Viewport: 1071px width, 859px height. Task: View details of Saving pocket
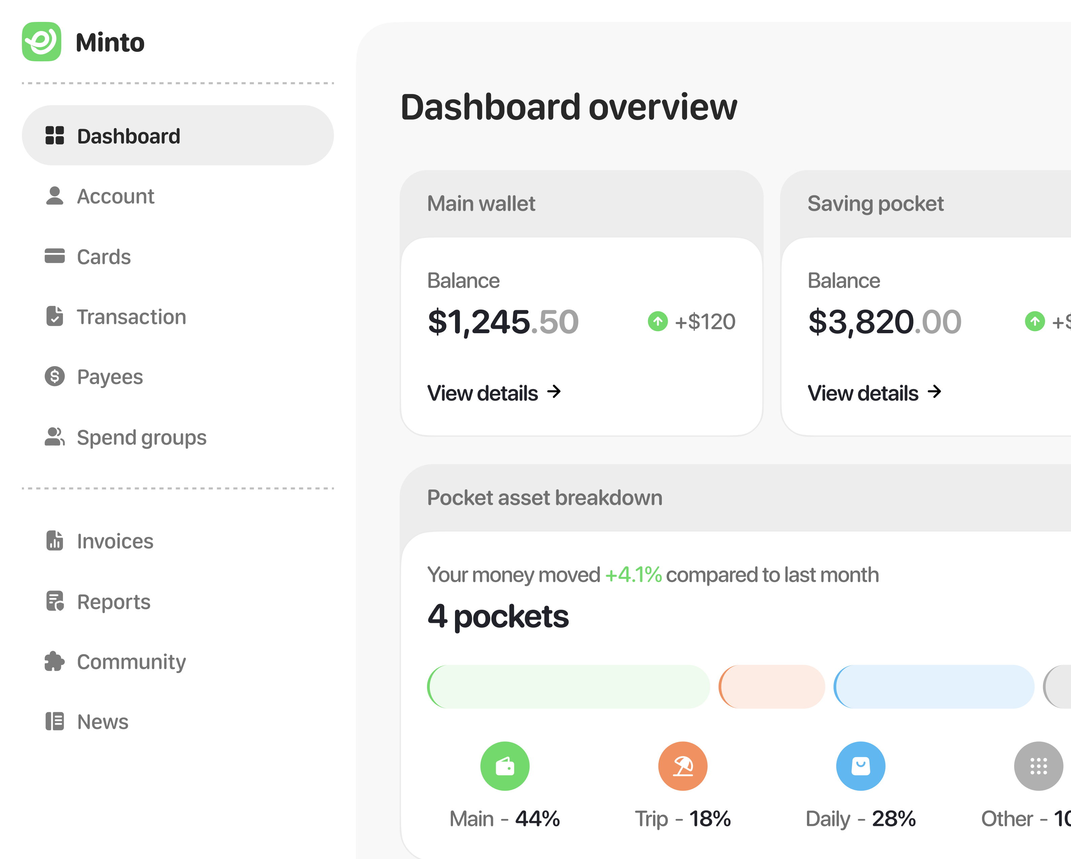coord(874,393)
